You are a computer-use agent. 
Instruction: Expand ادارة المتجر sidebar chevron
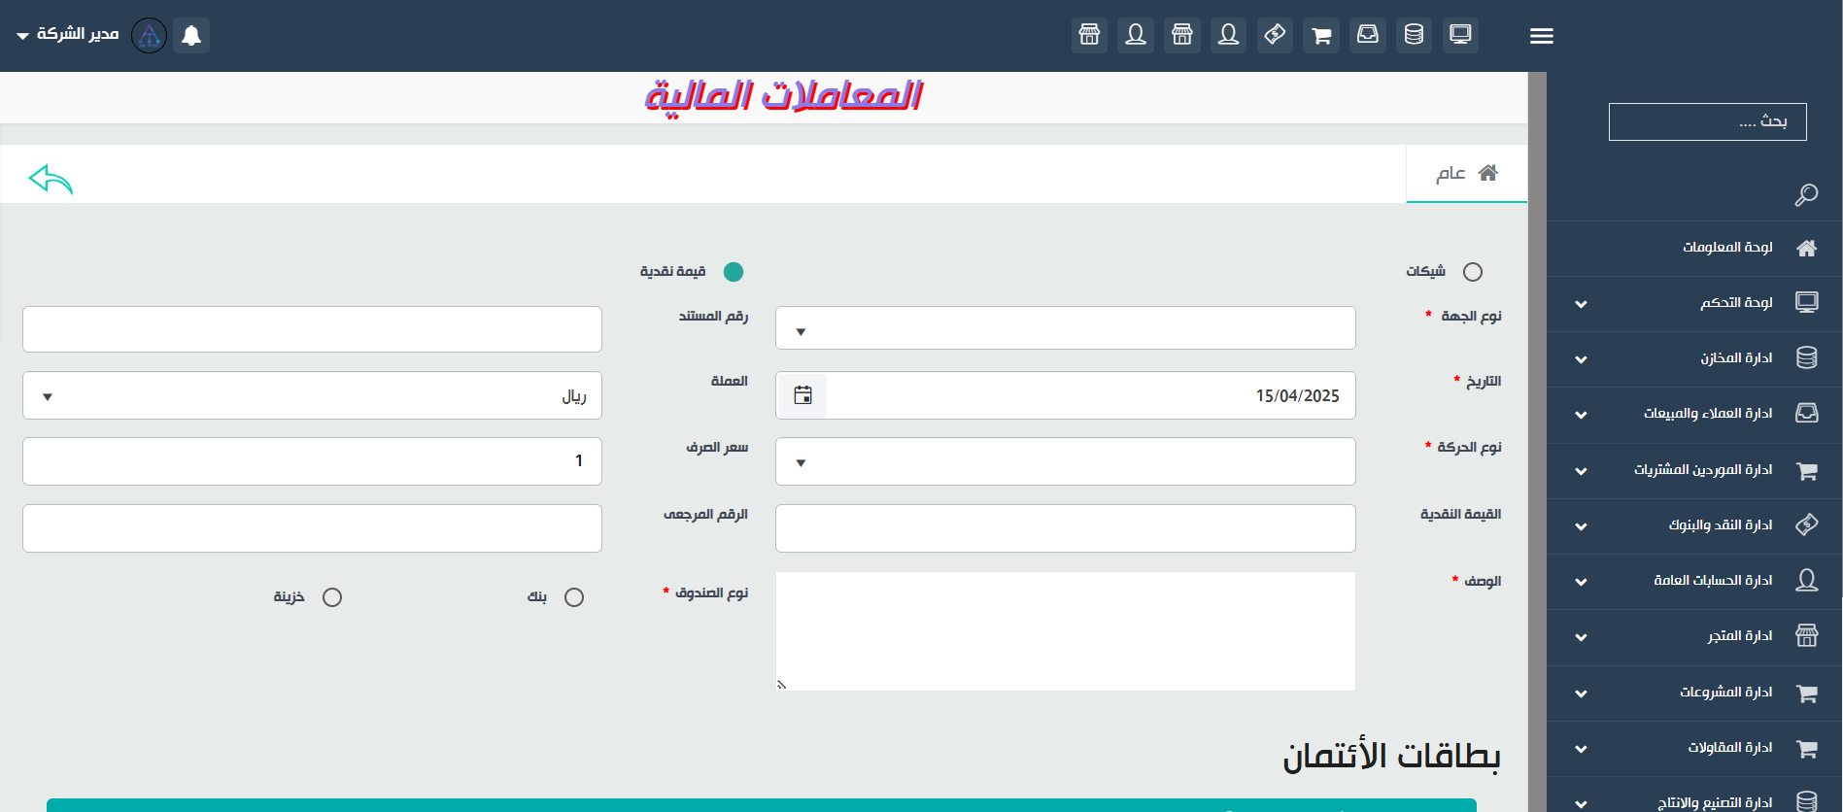click(x=1581, y=637)
